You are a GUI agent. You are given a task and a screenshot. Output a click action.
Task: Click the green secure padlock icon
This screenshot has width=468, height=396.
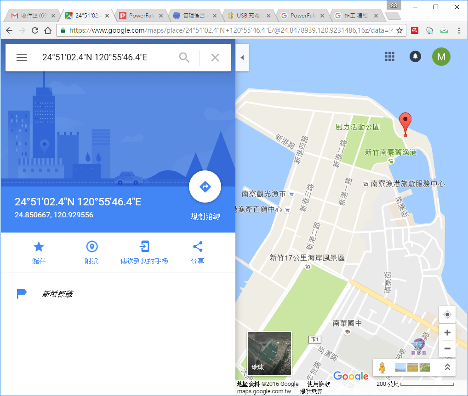pos(63,30)
